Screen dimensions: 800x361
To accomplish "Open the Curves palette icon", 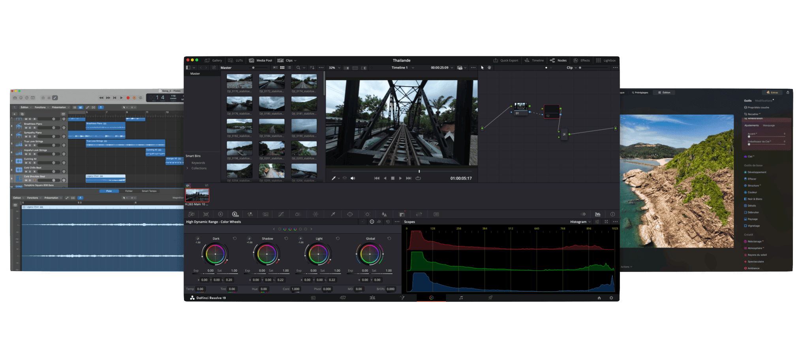I will coord(281,214).
